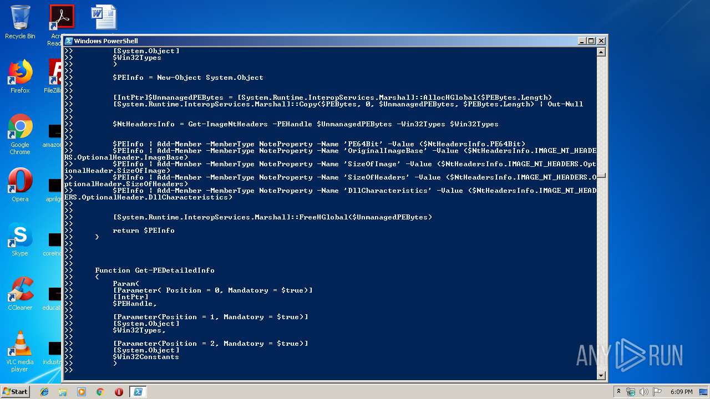Open Internet Explorer from the taskbar

(44, 392)
